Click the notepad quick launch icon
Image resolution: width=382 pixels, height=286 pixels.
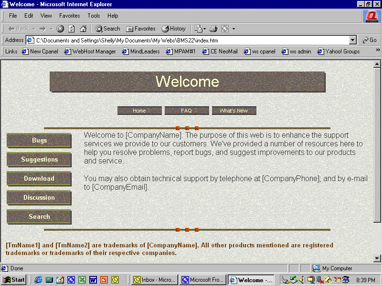point(60,280)
